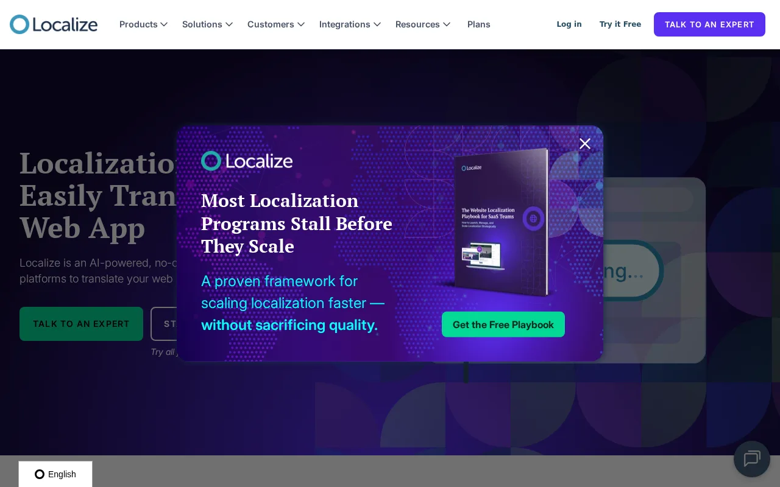This screenshot has width=780, height=487.
Task: Click the Localize logo in the header
Action: 54,24
